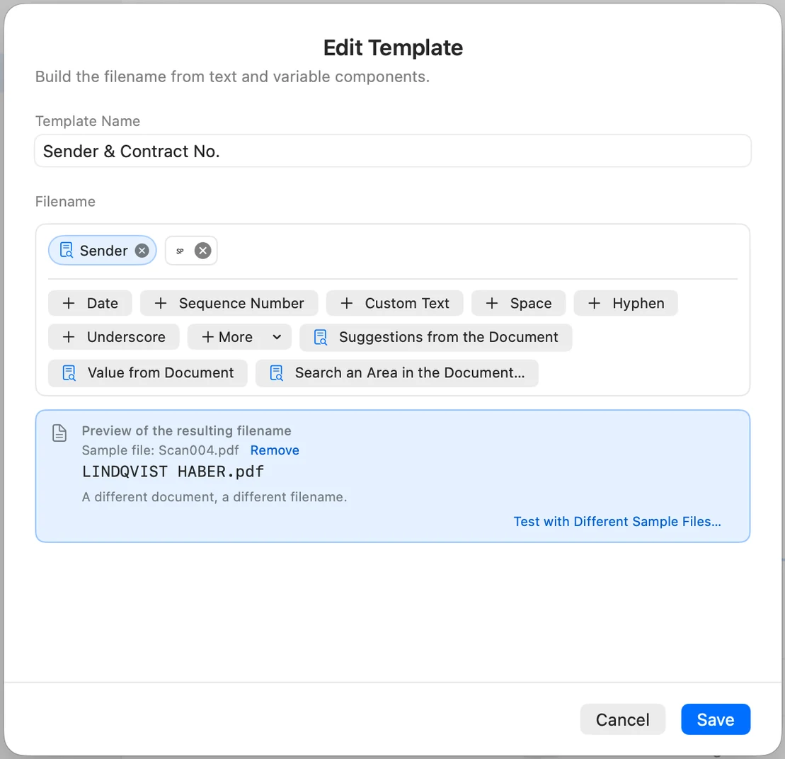The height and width of the screenshot is (759, 785).
Task: Edit the Template Name field
Action: point(392,151)
